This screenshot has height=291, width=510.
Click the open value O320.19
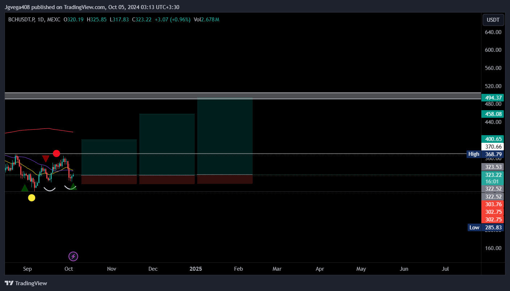73,20
